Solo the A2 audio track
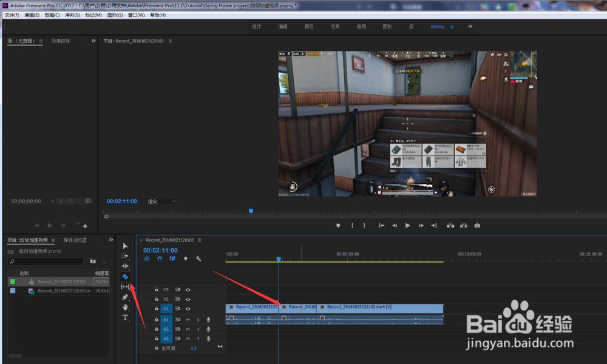Viewport: 607px width, 364px height. (x=198, y=329)
